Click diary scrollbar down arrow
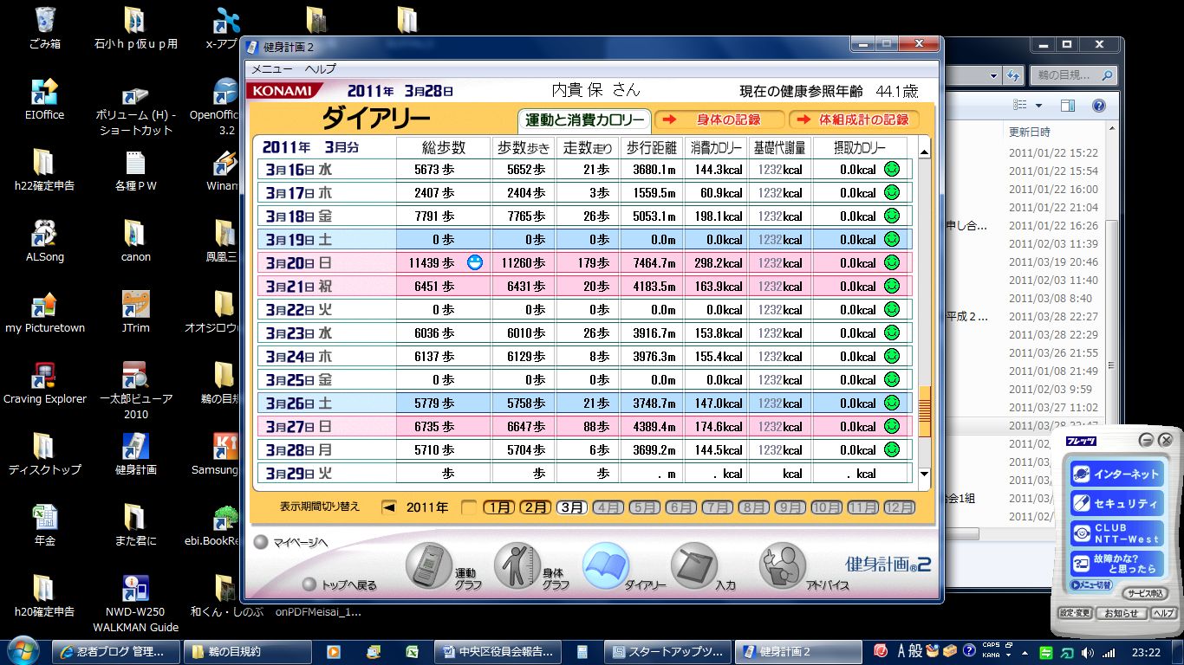The height and width of the screenshot is (665, 1184). (x=924, y=474)
